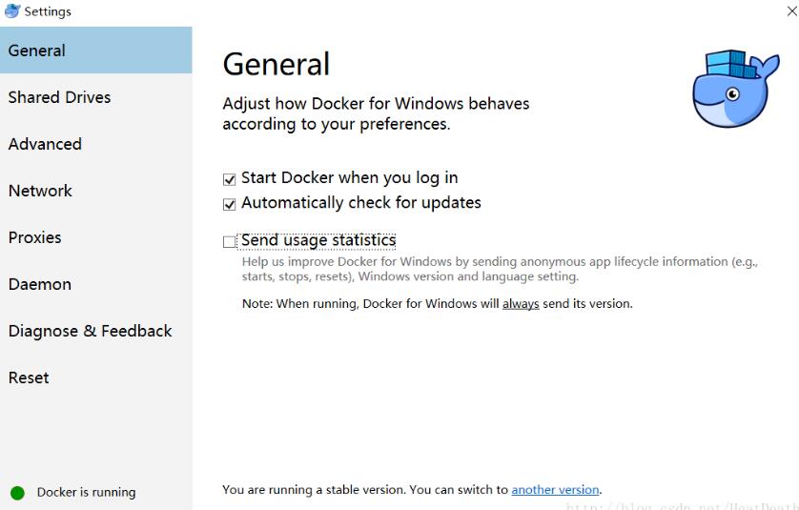The height and width of the screenshot is (510, 799).
Task: Click the green Docker running status indicator
Action: 17,493
